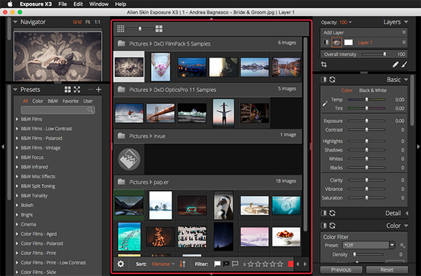Click the Irvue app icon thumbnail

[129, 159]
